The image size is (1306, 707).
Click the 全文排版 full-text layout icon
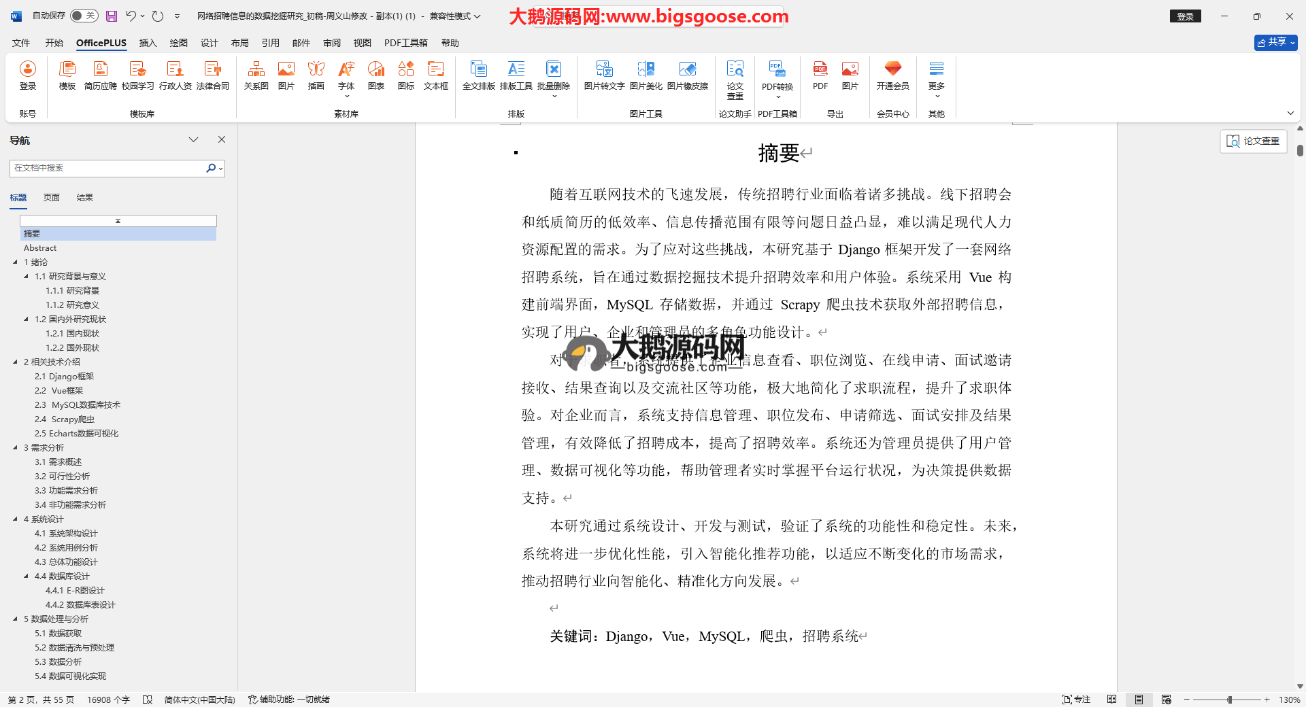(x=478, y=75)
